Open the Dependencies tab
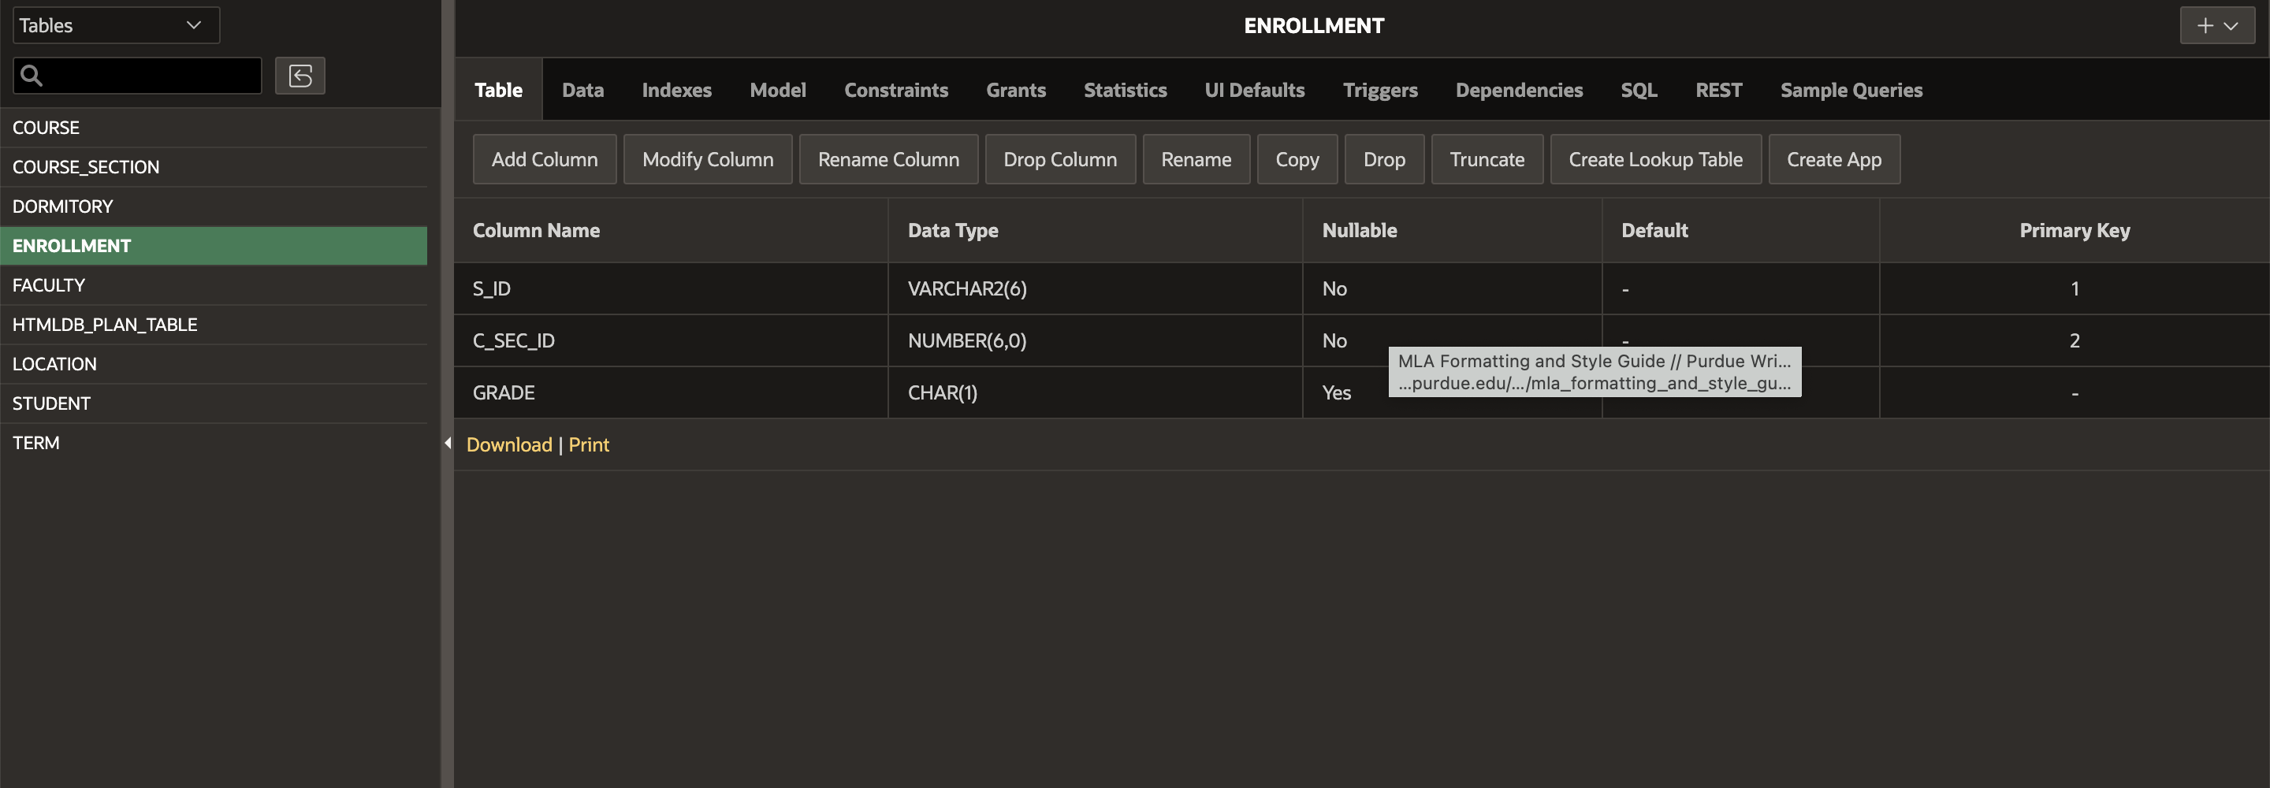2270x788 pixels. click(x=1518, y=90)
